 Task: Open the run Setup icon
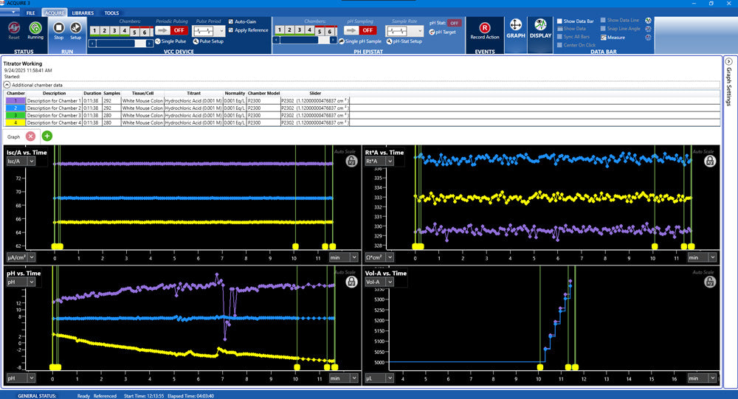[75, 27]
